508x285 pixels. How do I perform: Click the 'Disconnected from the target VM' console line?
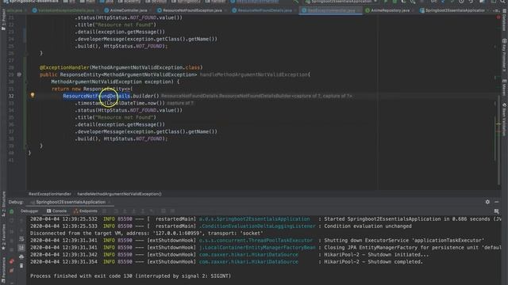(147, 234)
